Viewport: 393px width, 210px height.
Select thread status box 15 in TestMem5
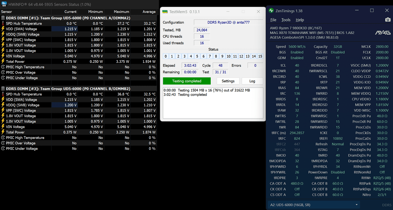click(x=260, y=56)
